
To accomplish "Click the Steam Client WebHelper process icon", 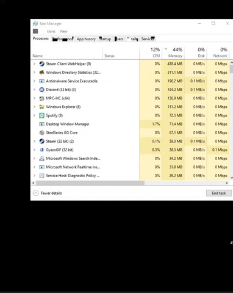I will [x=41, y=64].
